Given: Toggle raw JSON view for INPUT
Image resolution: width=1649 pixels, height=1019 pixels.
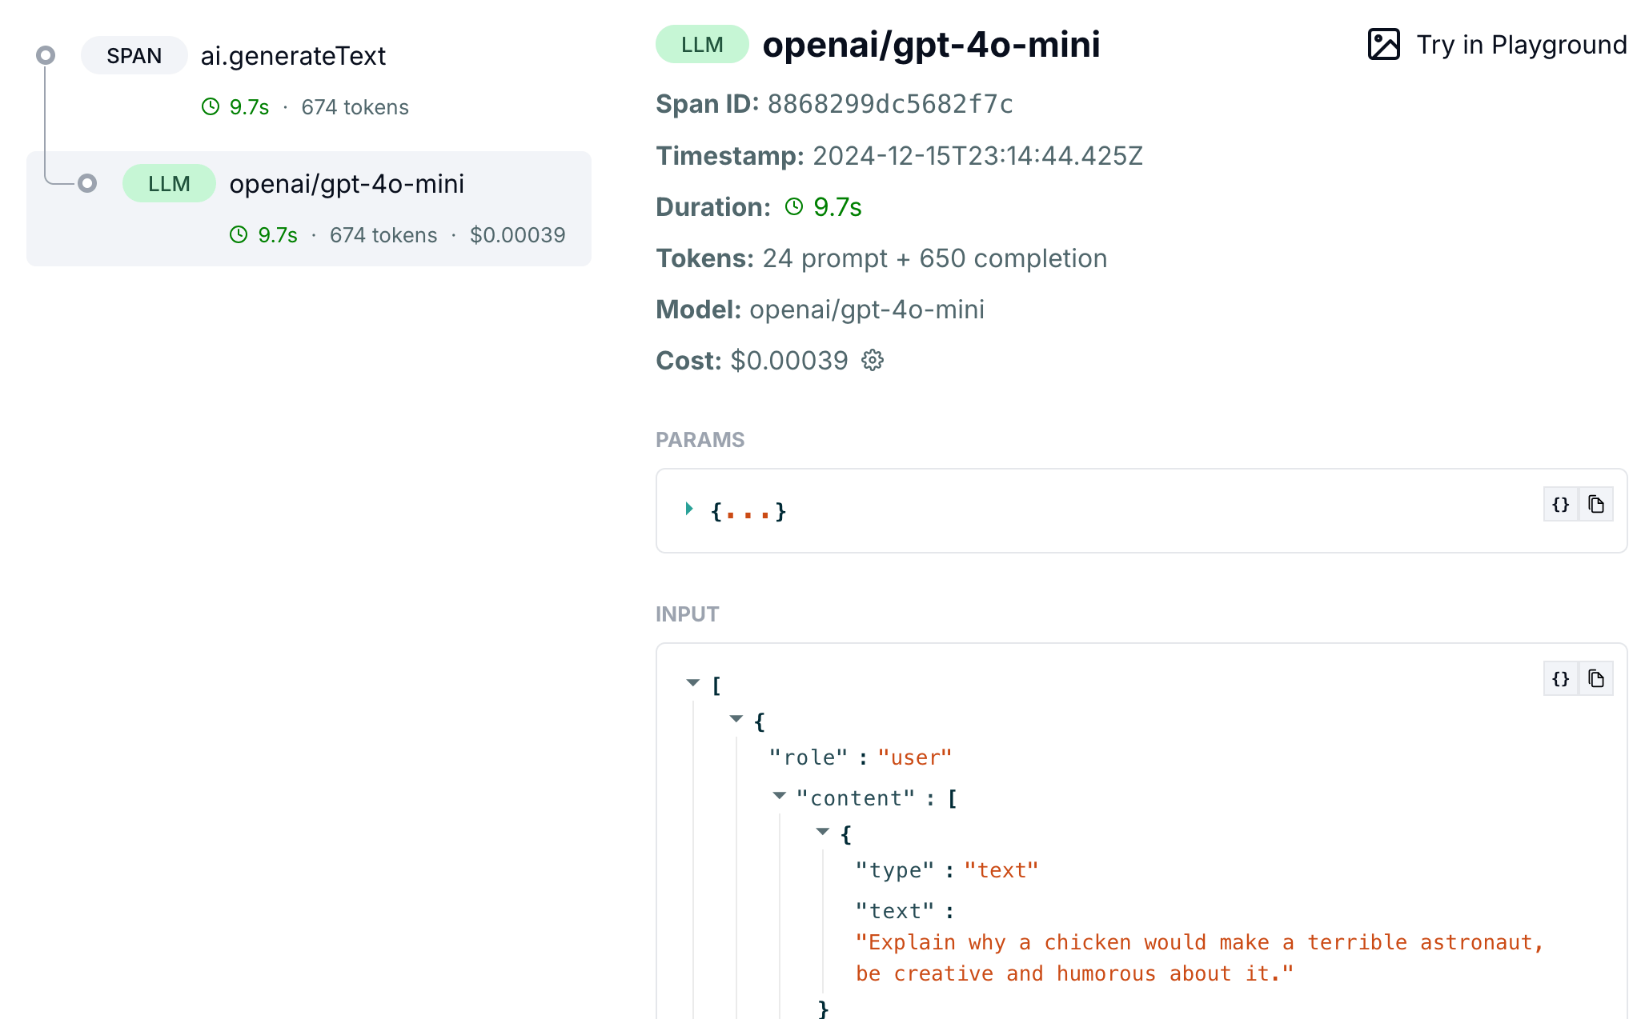Looking at the screenshot, I should (x=1560, y=679).
